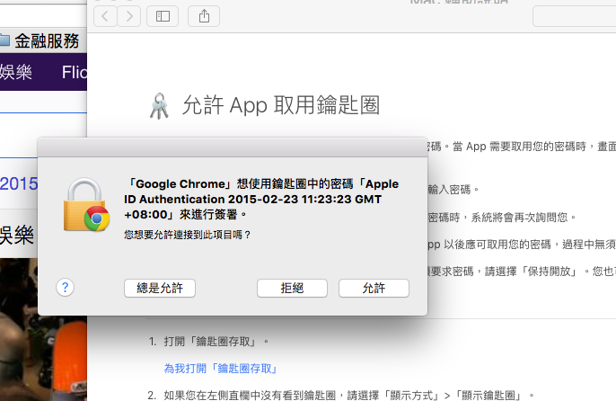Click the Deny (拒絕) button
Image resolution: width=616 pixels, height=401 pixels.
pos(292,288)
